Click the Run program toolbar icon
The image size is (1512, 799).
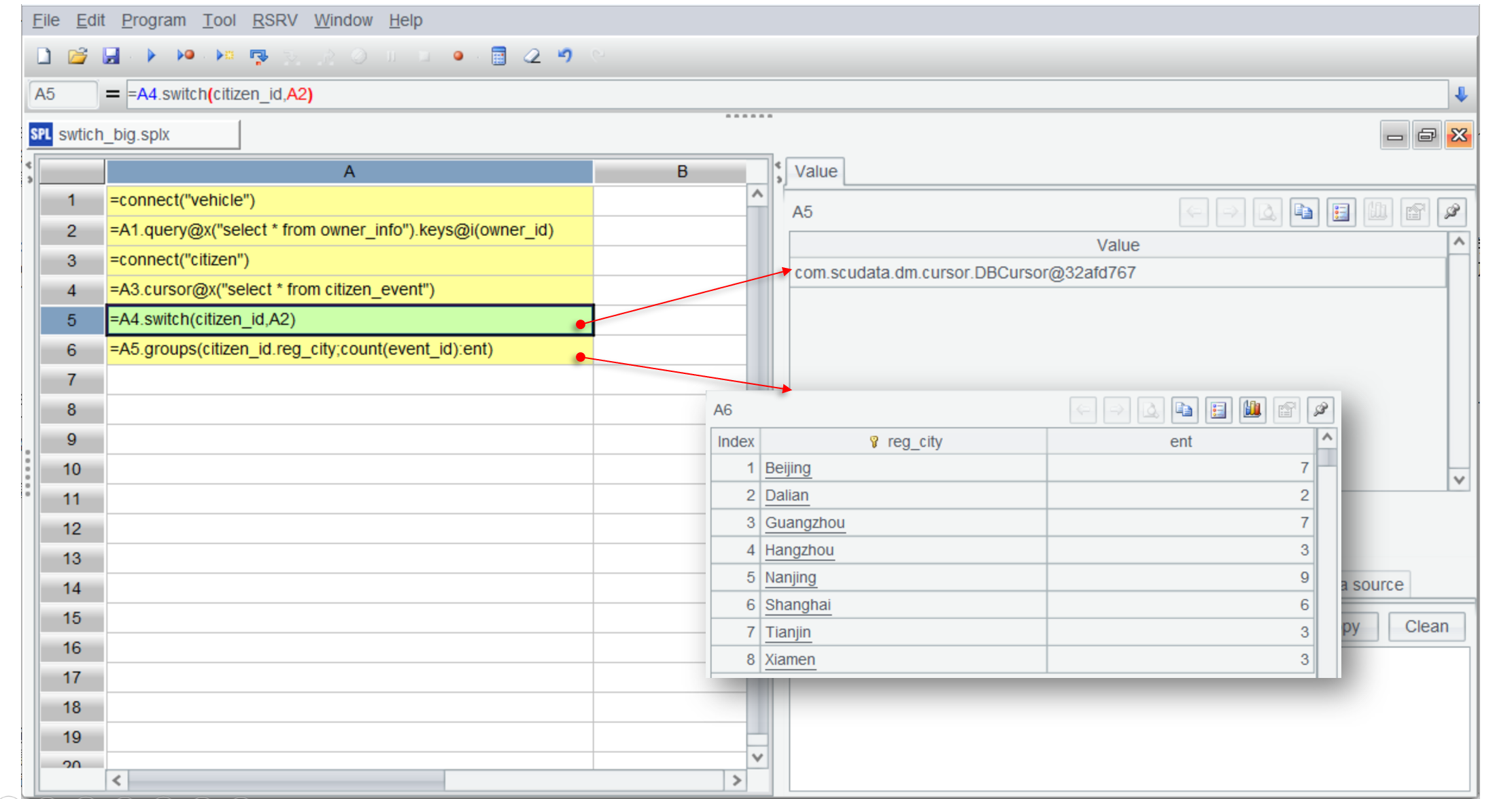[151, 56]
